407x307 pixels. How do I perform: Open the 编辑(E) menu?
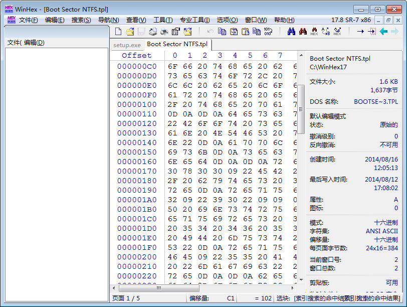(x=55, y=20)
